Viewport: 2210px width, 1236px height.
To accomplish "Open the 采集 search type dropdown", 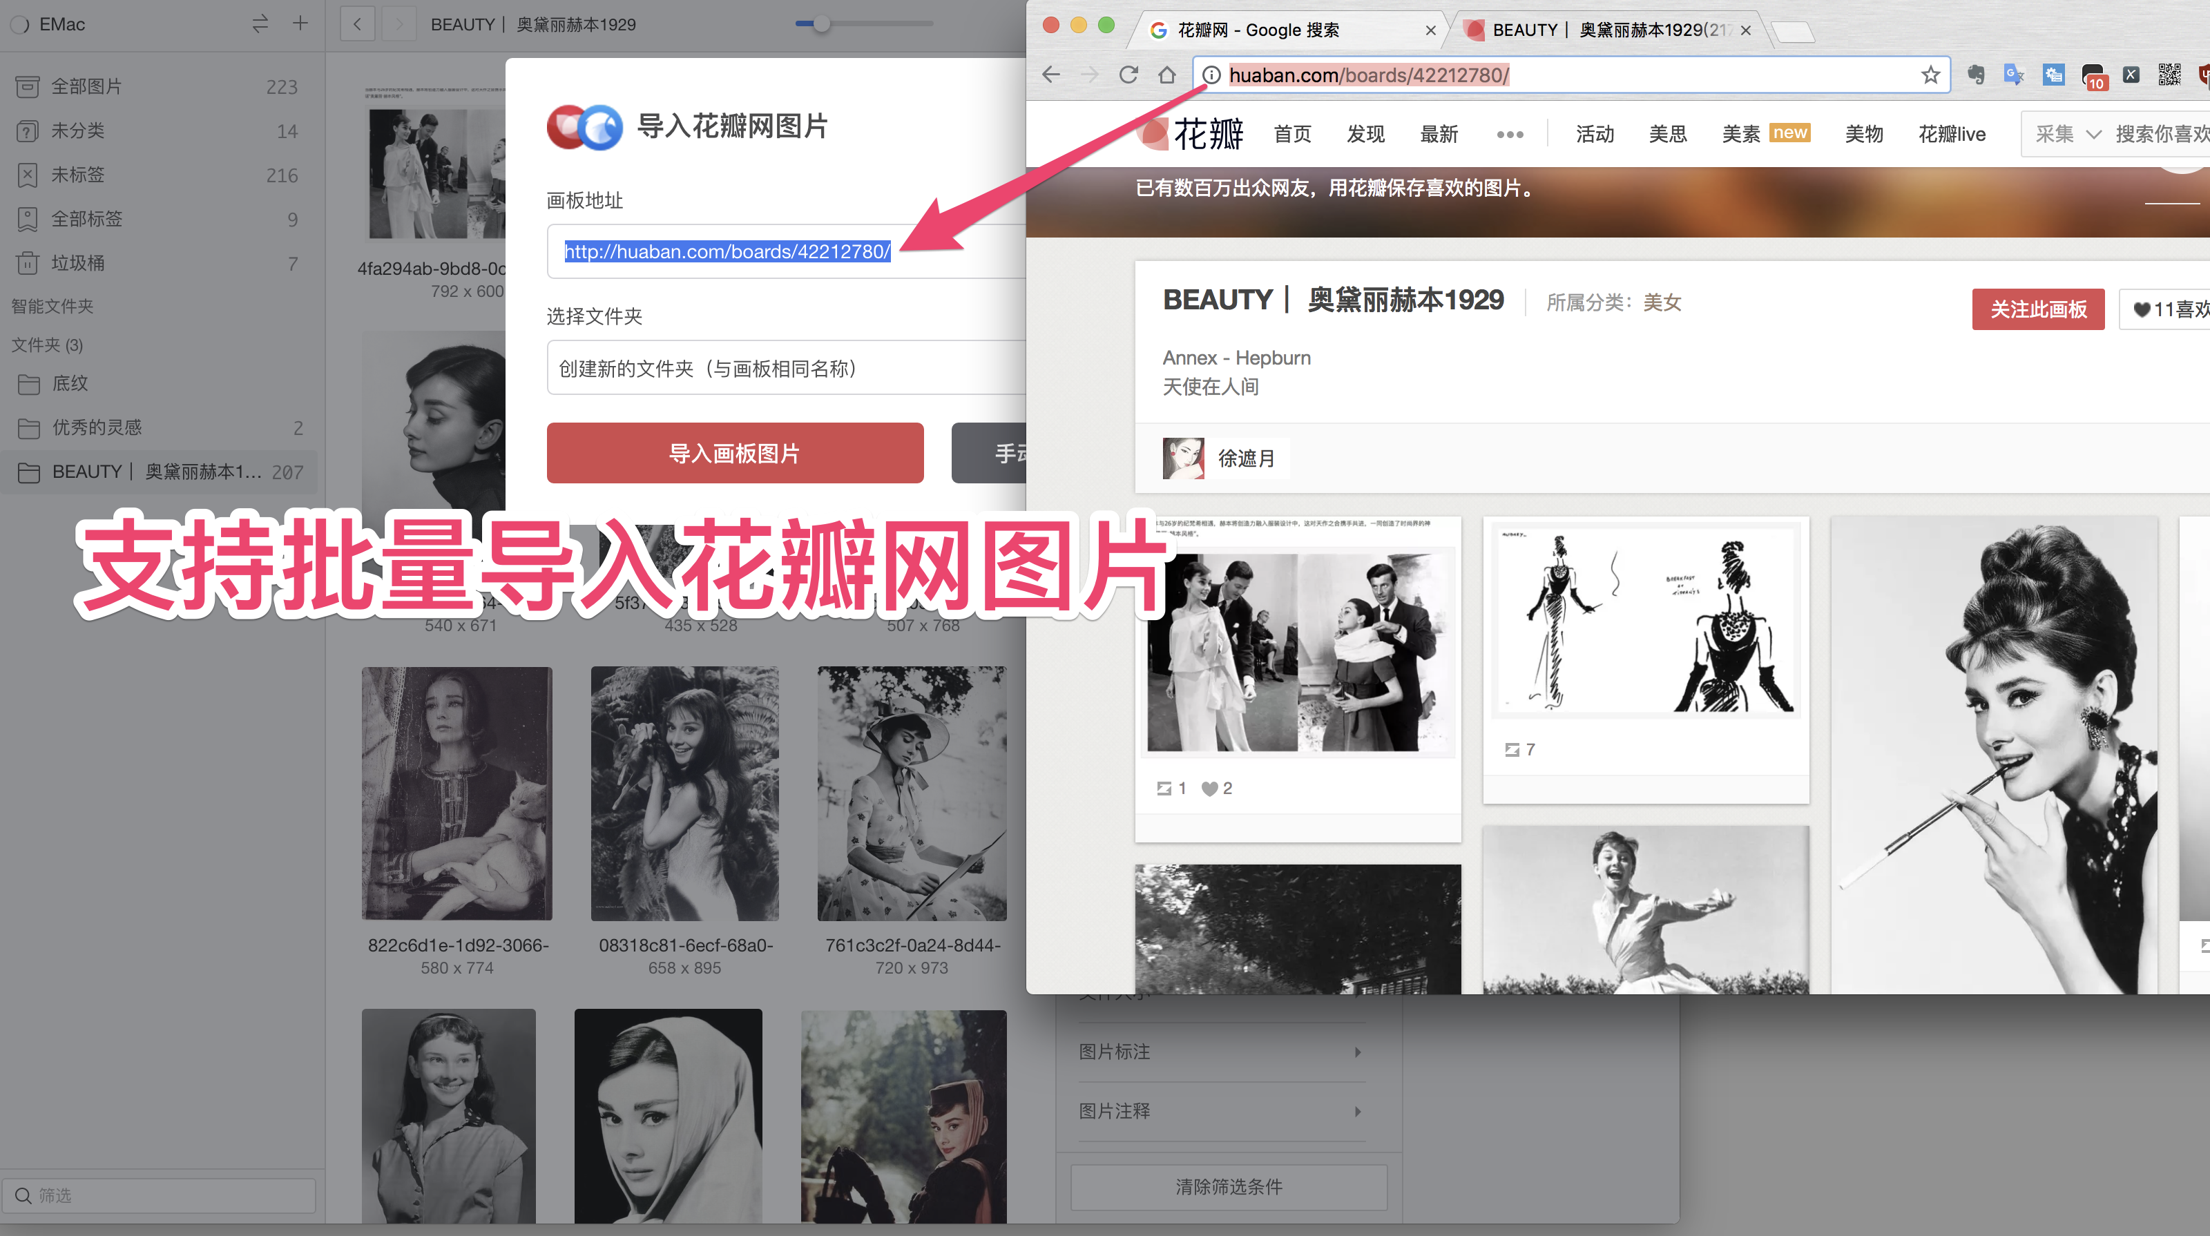I will (x=2068, y=134).
